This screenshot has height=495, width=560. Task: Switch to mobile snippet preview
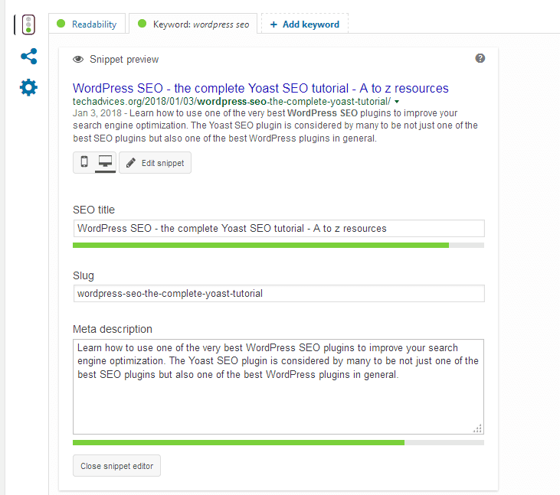[x=84, y=162]
